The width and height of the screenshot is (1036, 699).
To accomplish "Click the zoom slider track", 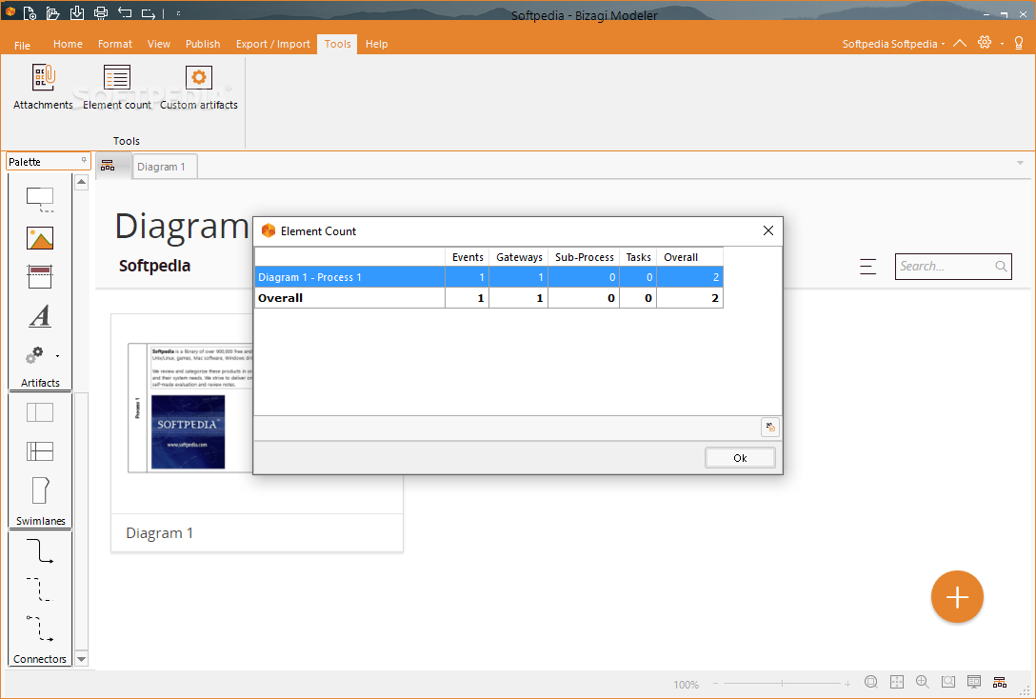I will point(782,683).
